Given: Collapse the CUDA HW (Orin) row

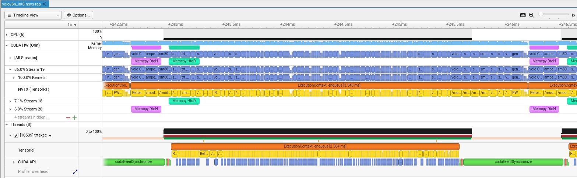Looking at the screenshot, I should tap(7, 46).
